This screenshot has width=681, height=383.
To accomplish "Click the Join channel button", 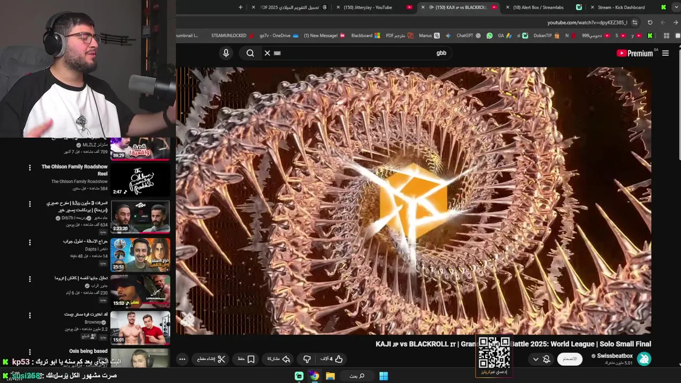I will pyautogui.click(x=570, y=359).
